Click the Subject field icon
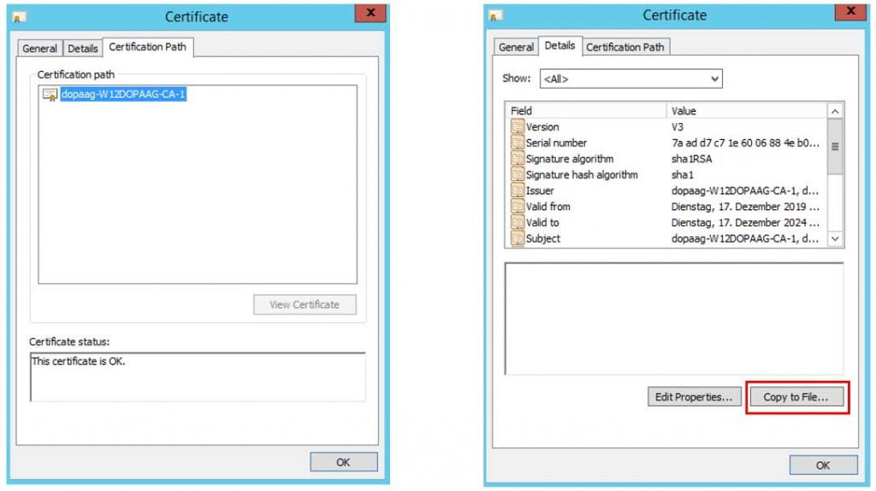Screen dimensions: 876x491 point(518,238)
